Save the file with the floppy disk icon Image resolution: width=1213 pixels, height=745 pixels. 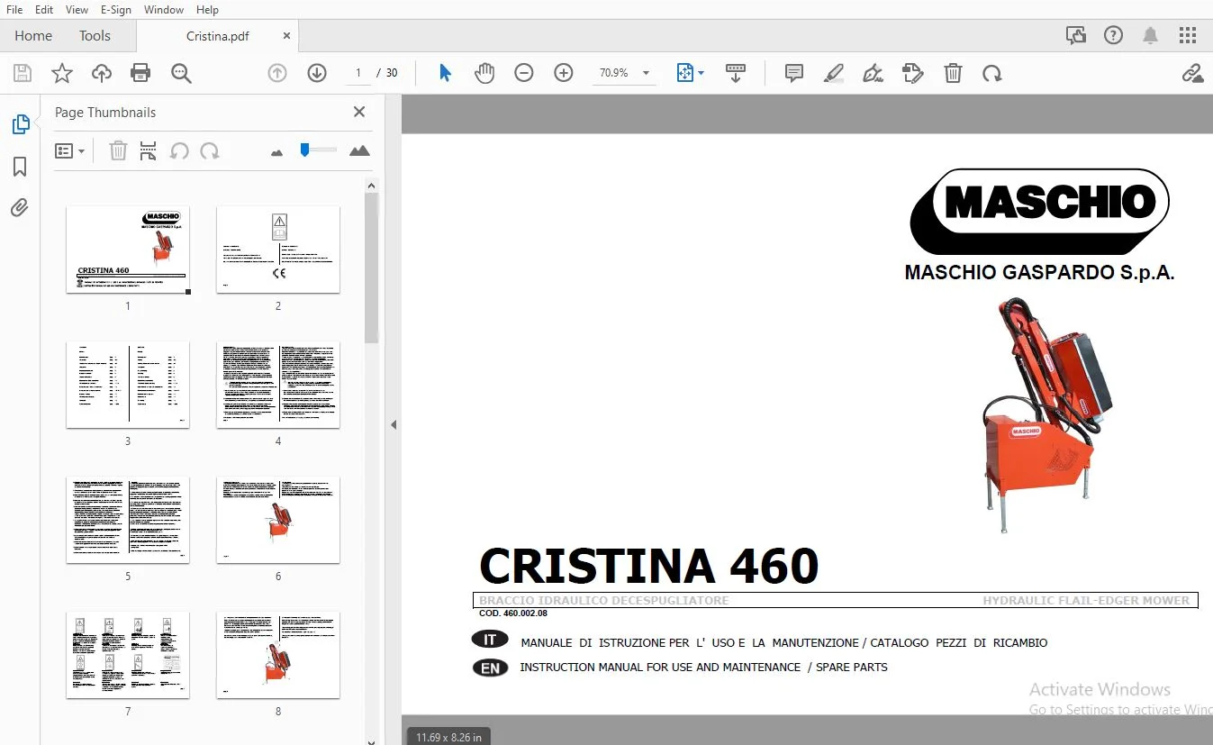pyautogui.click(x=23, y=73)
